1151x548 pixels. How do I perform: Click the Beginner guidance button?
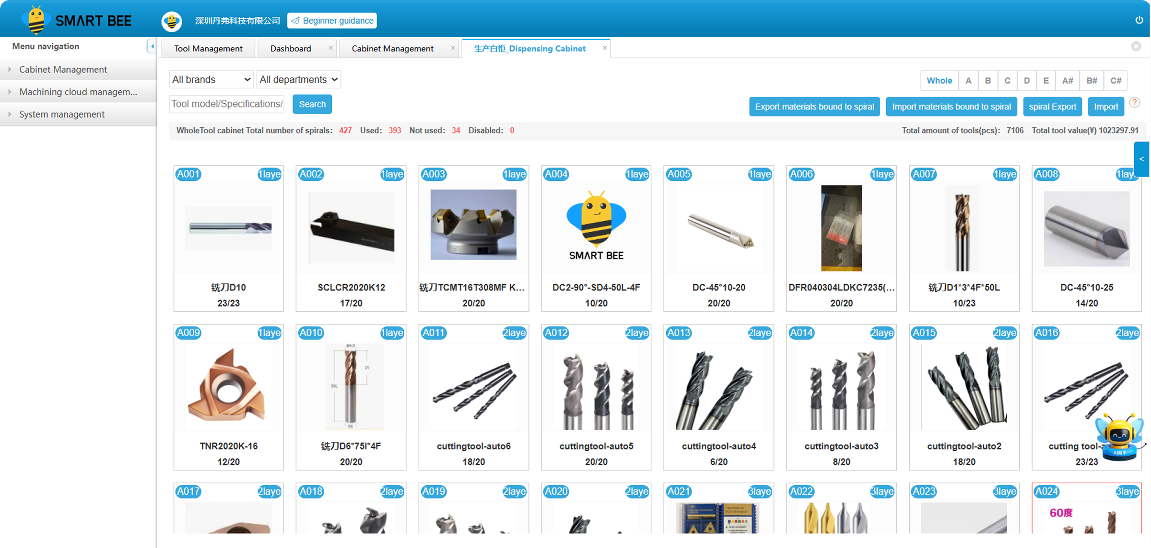332,21
